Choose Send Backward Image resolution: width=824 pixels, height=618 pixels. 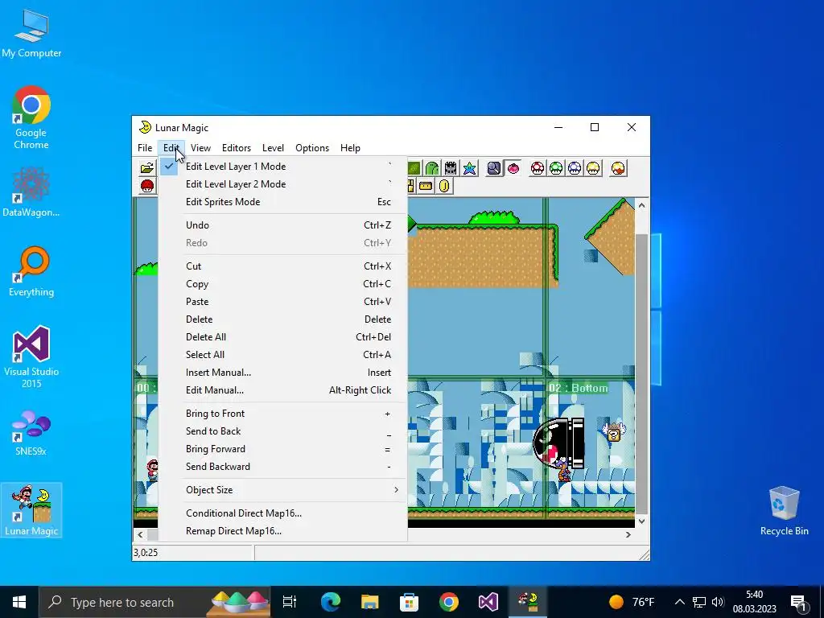click(282, 468)
